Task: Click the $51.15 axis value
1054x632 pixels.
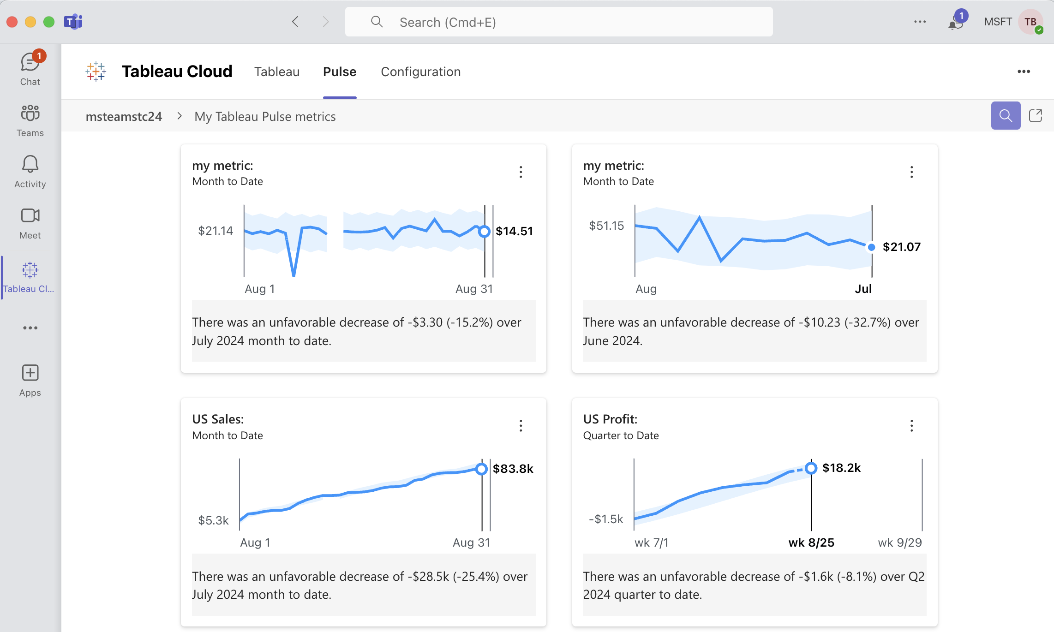Action: coord(606,226)
